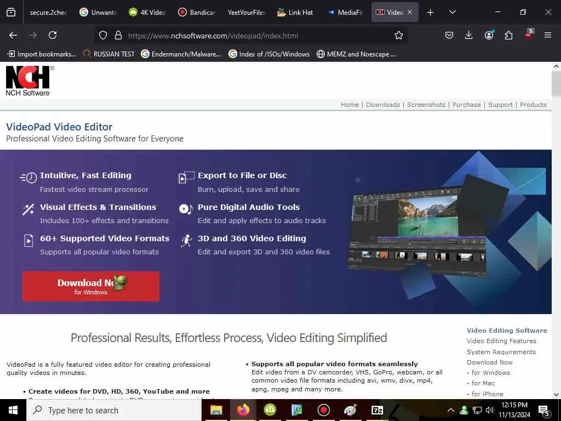Bookmark this page with the star icon
The image size is (561, 421).
[399, 36]
